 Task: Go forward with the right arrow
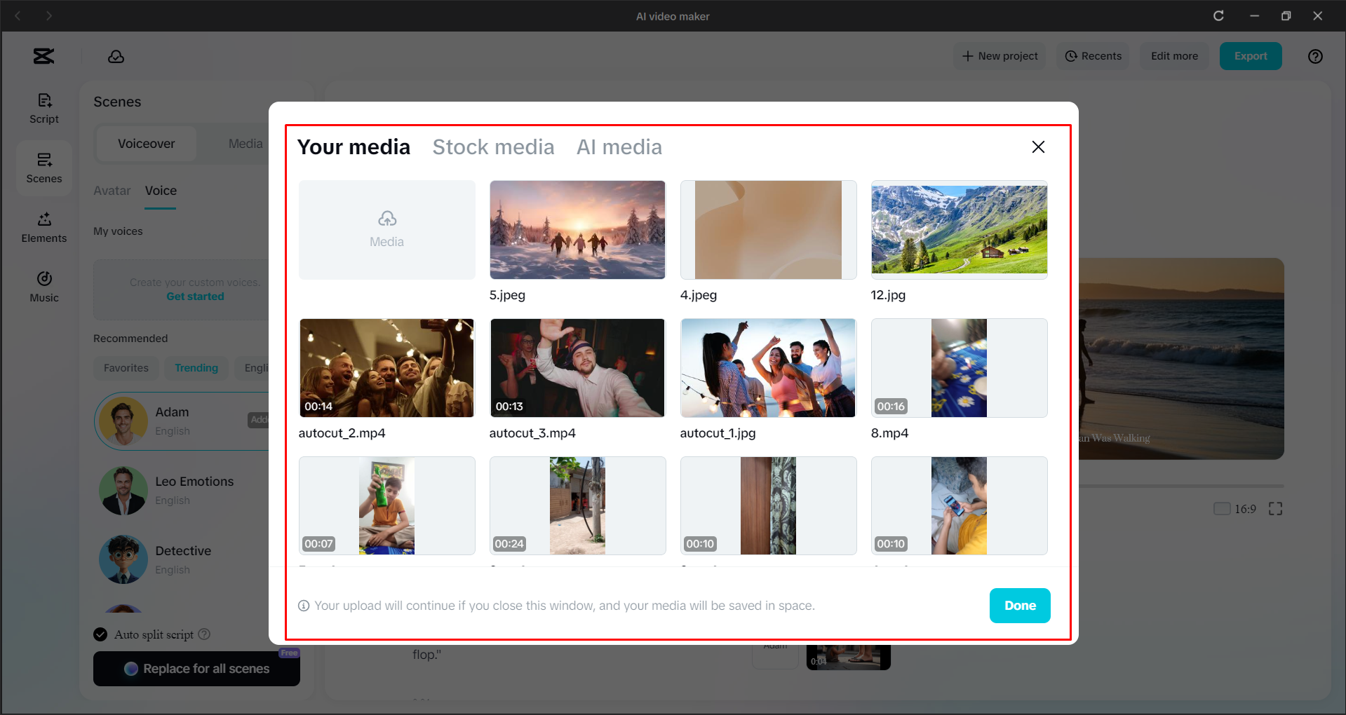tap(49, 15)
